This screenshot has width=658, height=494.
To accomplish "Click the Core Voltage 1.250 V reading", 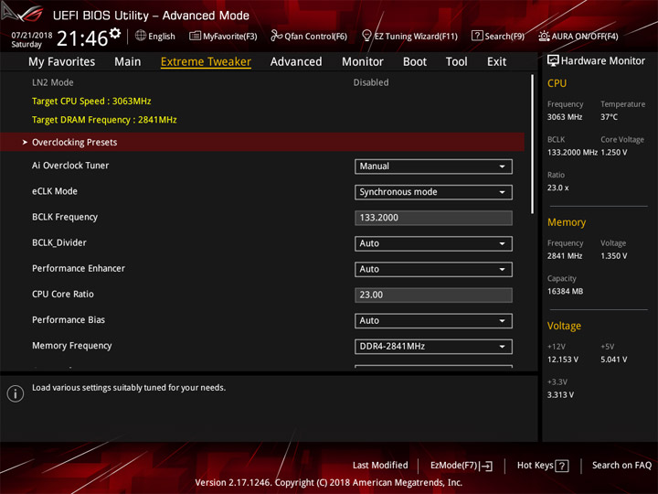I will 614,153.
